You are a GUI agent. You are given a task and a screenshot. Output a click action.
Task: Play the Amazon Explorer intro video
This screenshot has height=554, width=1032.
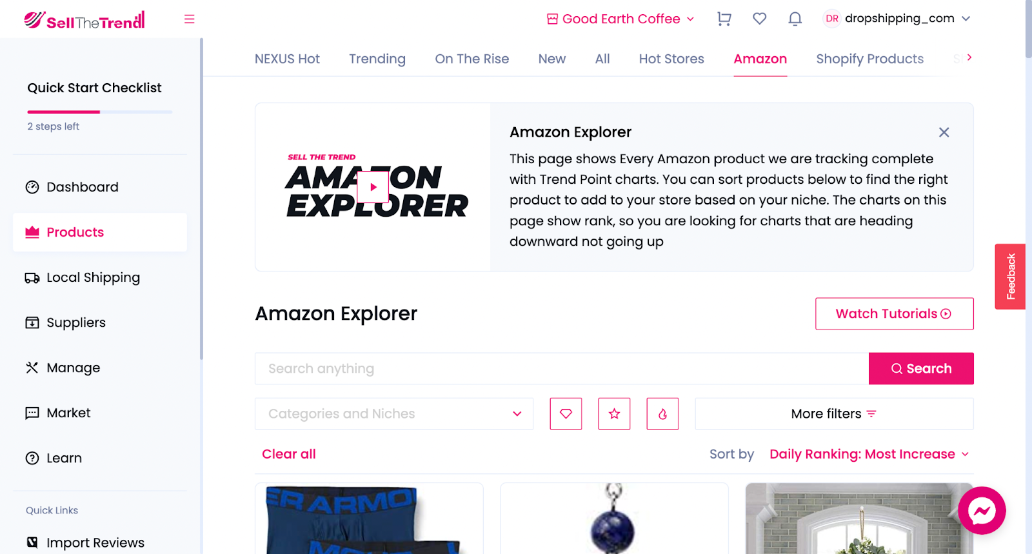click(373, 187)
